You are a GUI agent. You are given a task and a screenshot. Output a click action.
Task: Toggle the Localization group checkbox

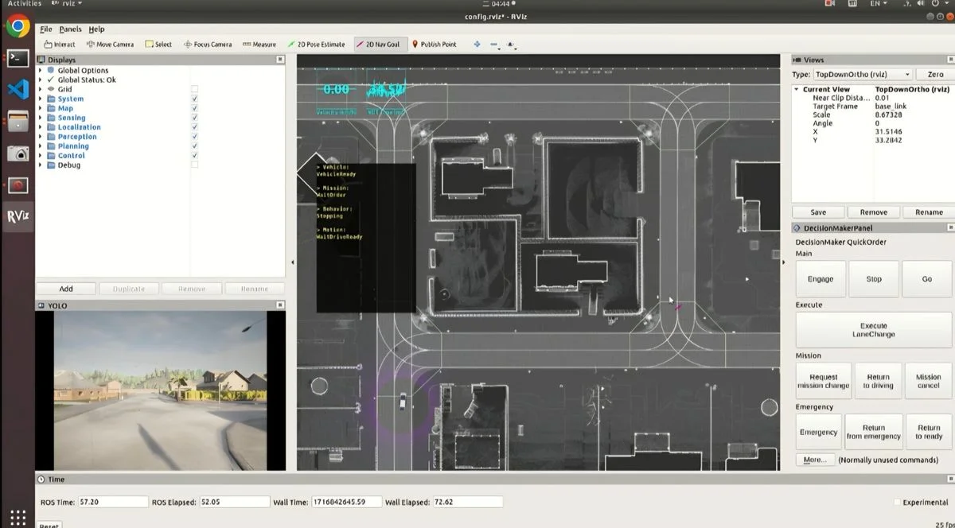point(195,127)
